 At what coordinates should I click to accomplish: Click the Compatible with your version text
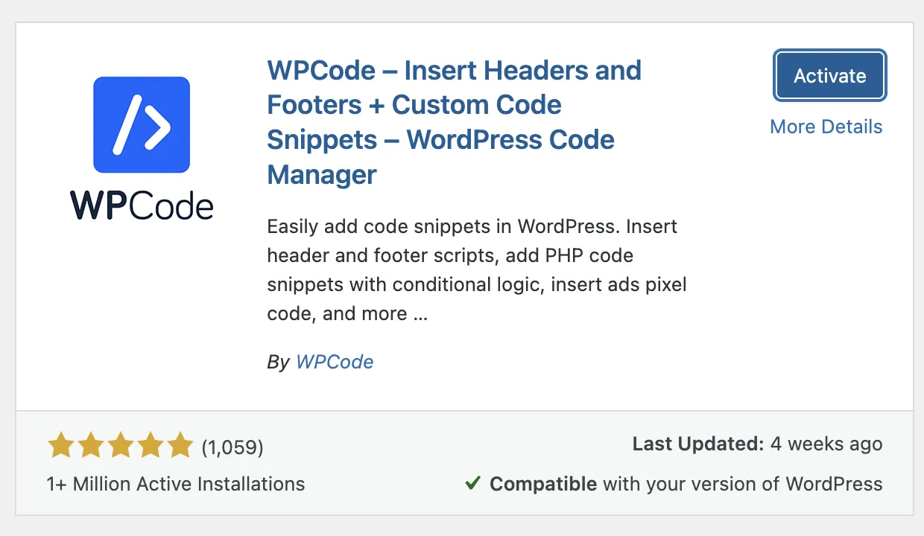[x=686, y=484]
